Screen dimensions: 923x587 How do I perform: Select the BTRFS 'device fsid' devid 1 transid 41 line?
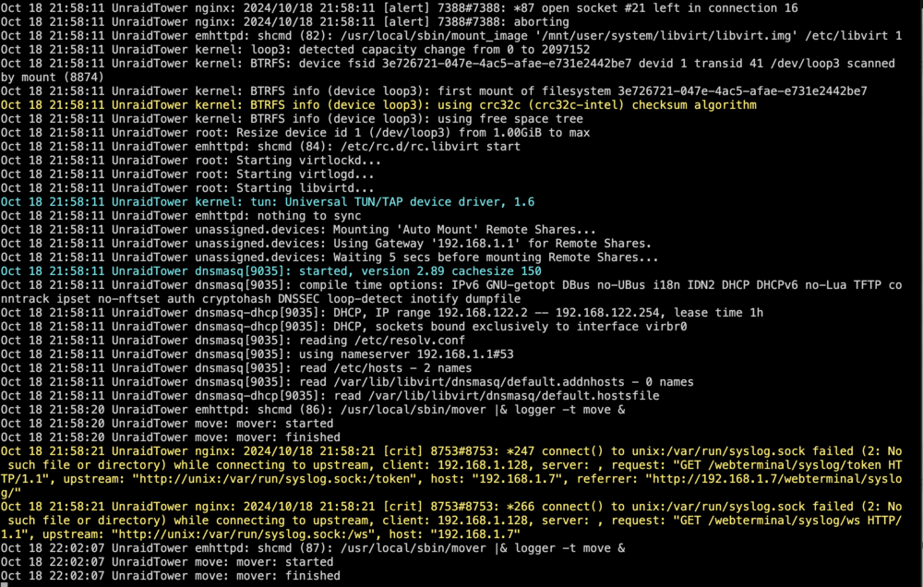tap(448, 70)
